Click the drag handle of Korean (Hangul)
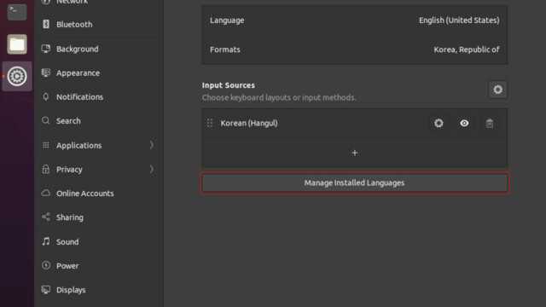This screenshot has height=307, width=546. point(210,123)
